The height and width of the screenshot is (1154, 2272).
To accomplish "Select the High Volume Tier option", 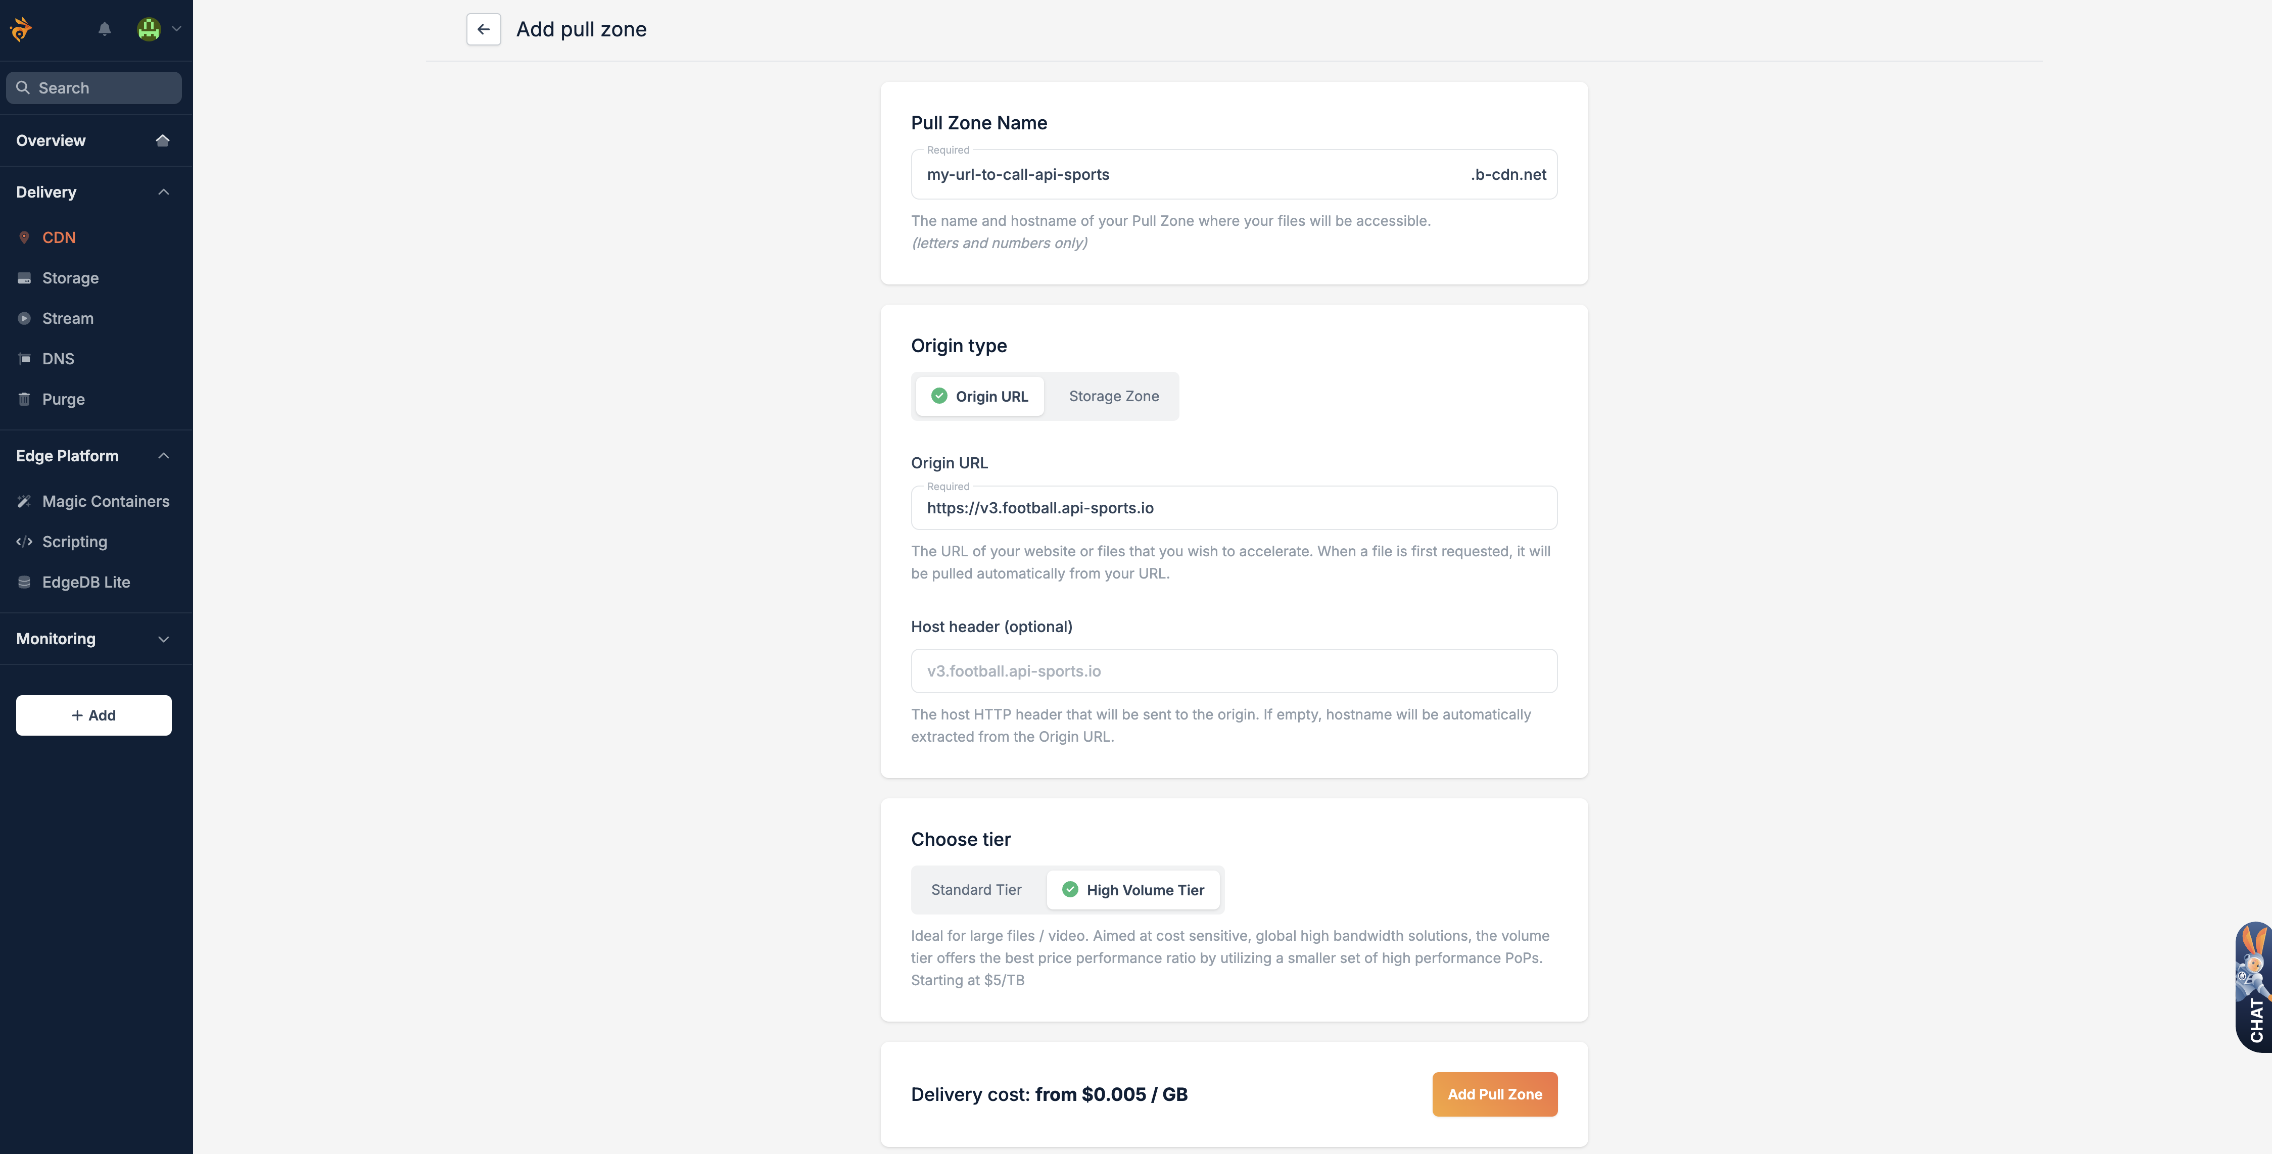I will click(x=1133, y=890).
